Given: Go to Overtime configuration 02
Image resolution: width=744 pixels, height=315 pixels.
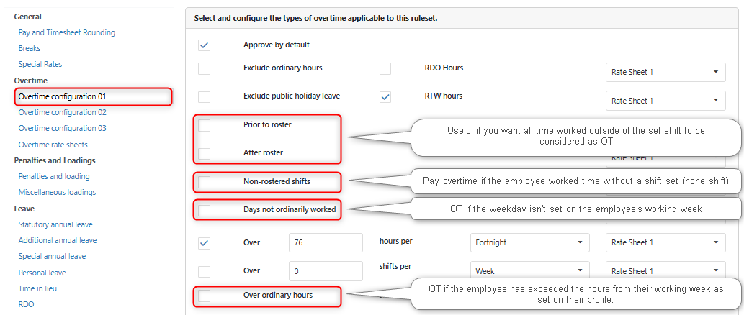Looking at the screenshot, I should [x=63, y=112].
